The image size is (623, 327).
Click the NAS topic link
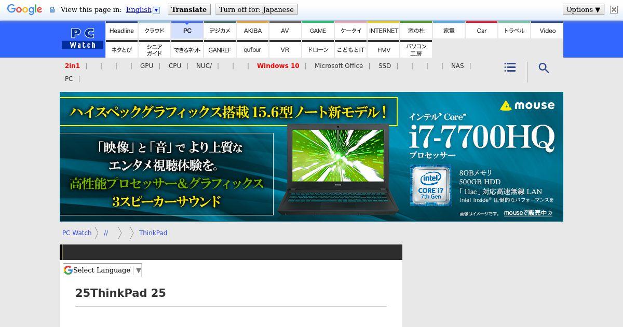457,66
